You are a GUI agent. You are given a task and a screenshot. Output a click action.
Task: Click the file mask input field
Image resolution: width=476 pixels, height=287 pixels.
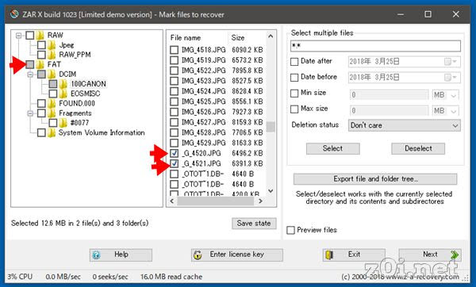375,46
